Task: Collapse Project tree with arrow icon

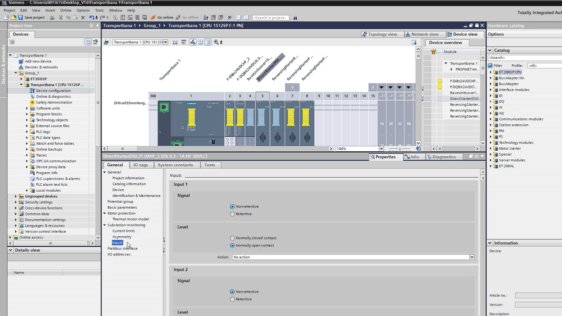Action: tap(97, 25)
